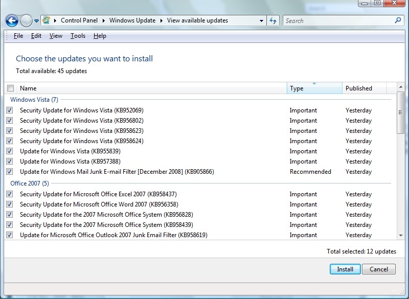Click the greyed Forward navigation arrow
This screenshot has height=299, width=409.
coord(26,20)
